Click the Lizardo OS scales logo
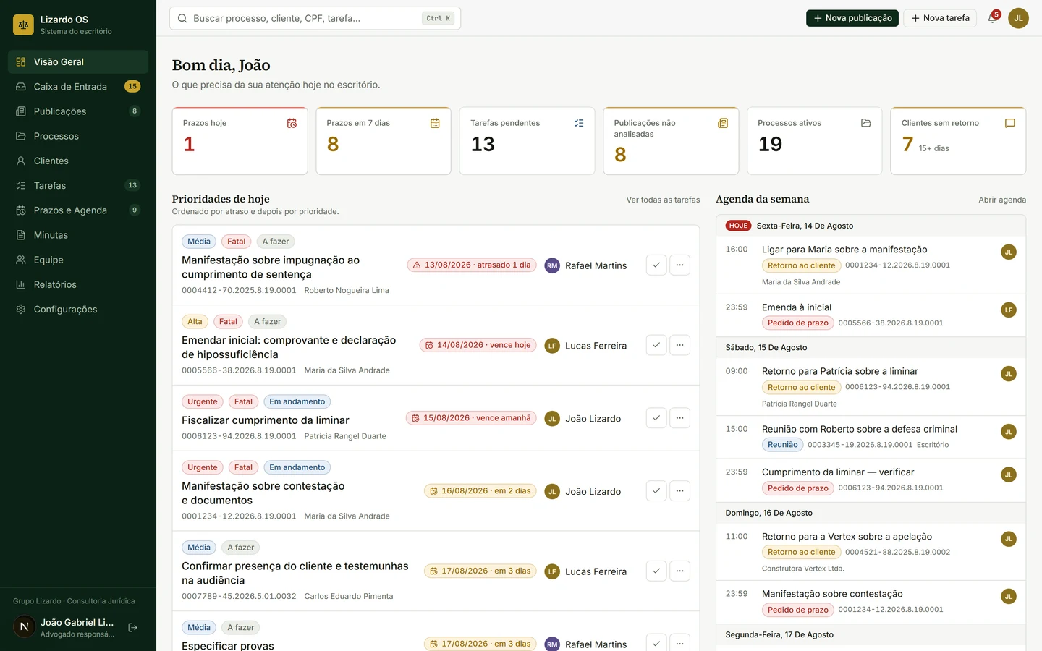 click(x=23, y=25)
